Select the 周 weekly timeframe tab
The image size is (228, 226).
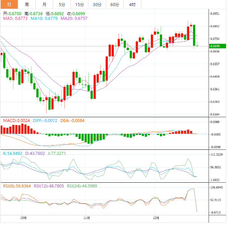27,4
